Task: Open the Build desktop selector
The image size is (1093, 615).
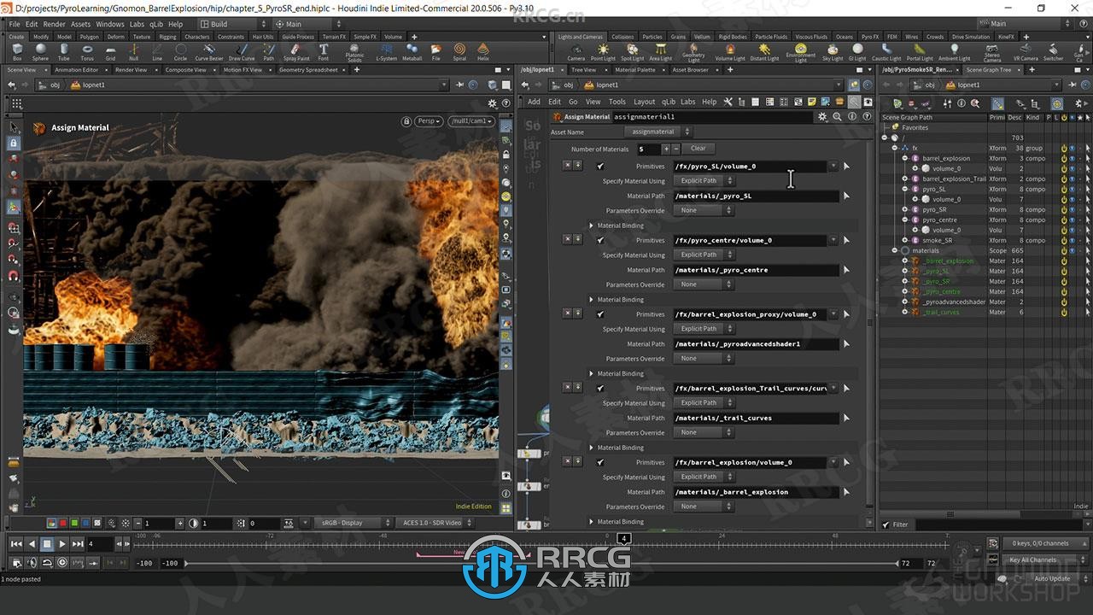Action: coord(235,24)
